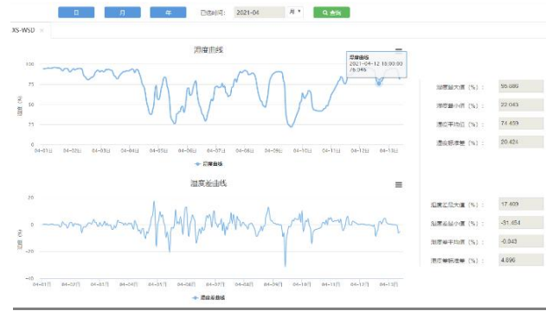Click the humidity maximum value field 95.886
Viewport: 546px width, 311px height.
click(x=521, y=86)
